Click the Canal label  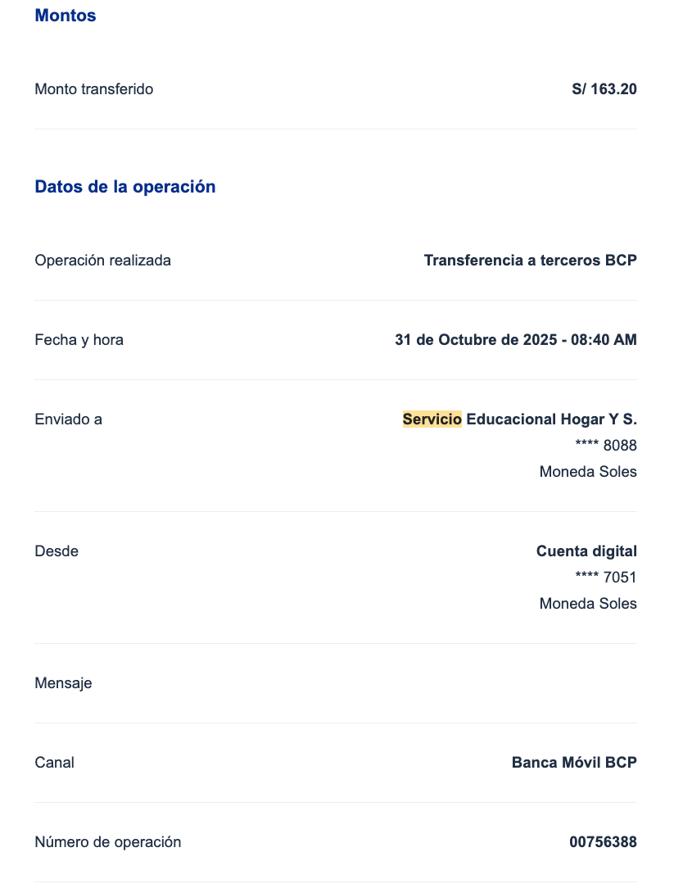coord(55,763)
